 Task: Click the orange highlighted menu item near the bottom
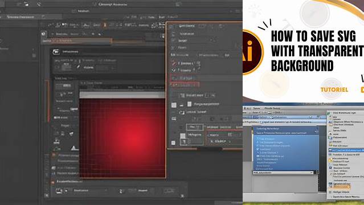pos(341,186)
